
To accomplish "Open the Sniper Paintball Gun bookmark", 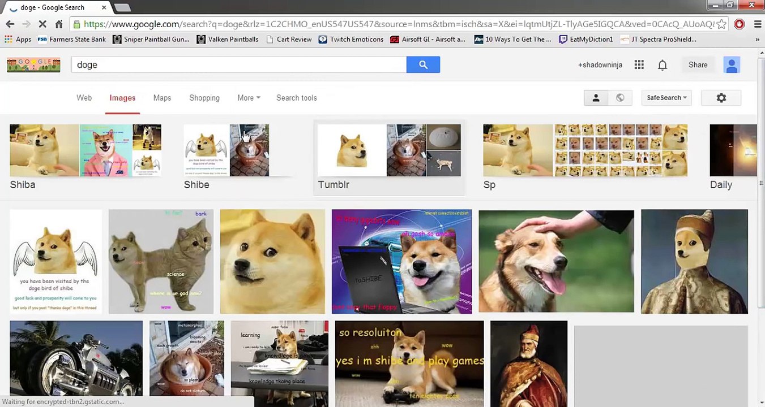I will point(151,40).
